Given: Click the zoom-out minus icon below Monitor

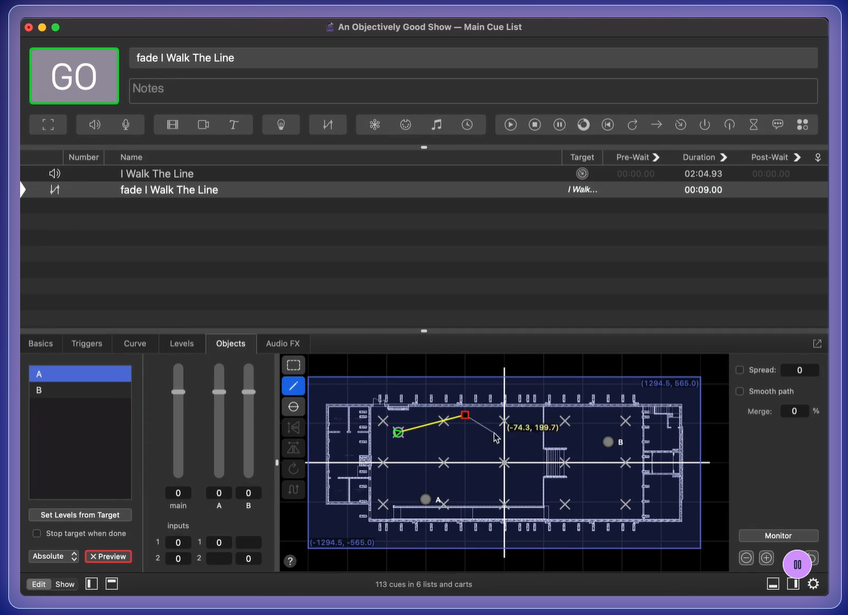Looking at the screenshot, I should click(x=746, y=557).
